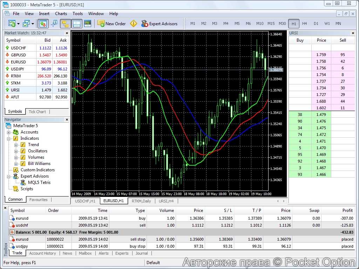Click the Expert Advisors toolbar button
Viewport: 359px width, 269px height.
tap(159, 24)
